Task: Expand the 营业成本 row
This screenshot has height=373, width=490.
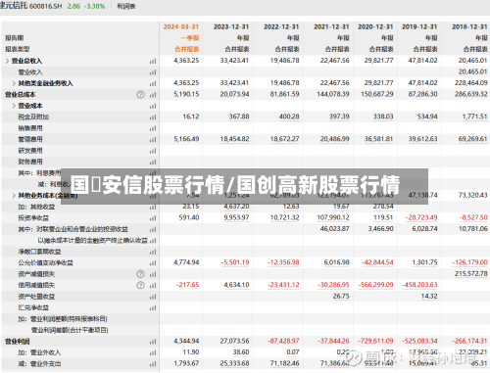Action: [x=14, y=106]
